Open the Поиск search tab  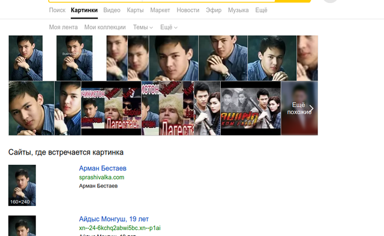click(57, 10)
